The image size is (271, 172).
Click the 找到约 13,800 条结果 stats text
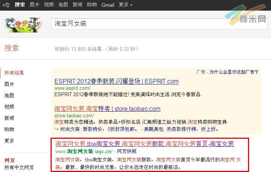(x=96, y=49)
